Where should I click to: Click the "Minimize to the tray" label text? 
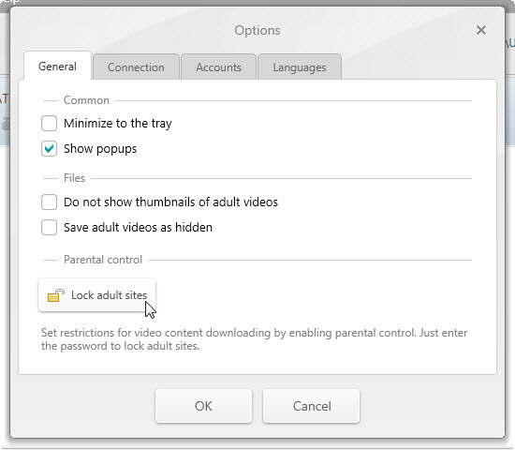pyautogui.click(x=118, y=124)
